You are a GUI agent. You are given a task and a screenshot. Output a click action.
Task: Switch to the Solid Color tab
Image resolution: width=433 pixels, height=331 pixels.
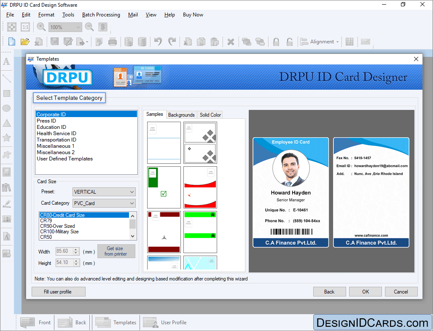click(210, 115)
